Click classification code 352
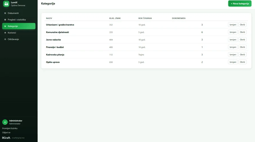The image size is (255, 142). click(x=111, y=25)
